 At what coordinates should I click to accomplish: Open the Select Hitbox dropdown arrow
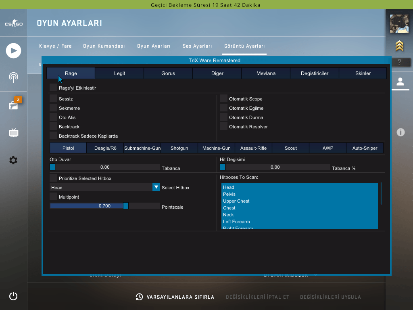click(156, 187)
